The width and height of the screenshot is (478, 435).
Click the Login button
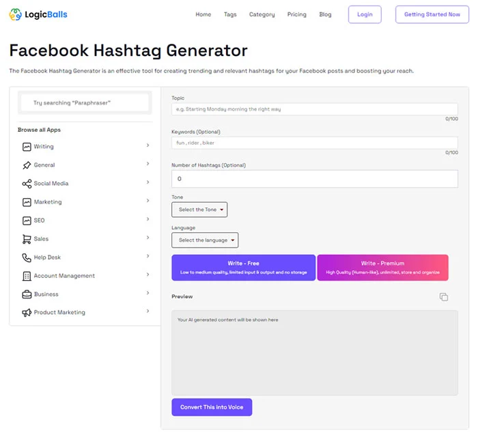click(365, 14)
